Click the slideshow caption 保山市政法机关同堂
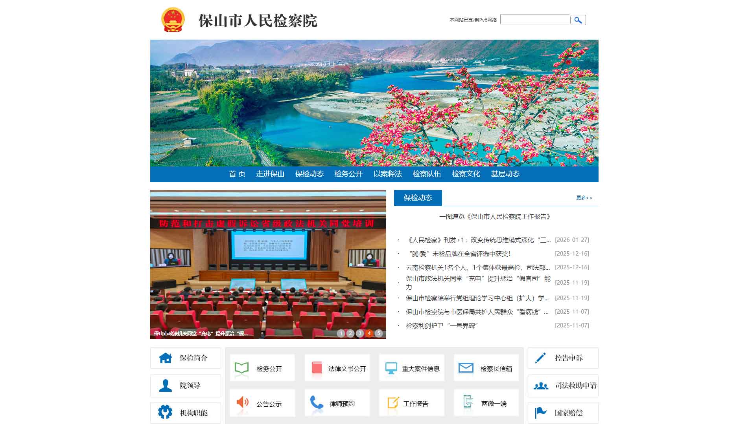This screenshot has height=424, width=748. tap(201, 333)
